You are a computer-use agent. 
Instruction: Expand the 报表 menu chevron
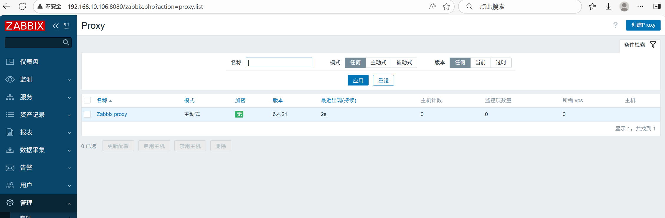click(x=70, y=133)
